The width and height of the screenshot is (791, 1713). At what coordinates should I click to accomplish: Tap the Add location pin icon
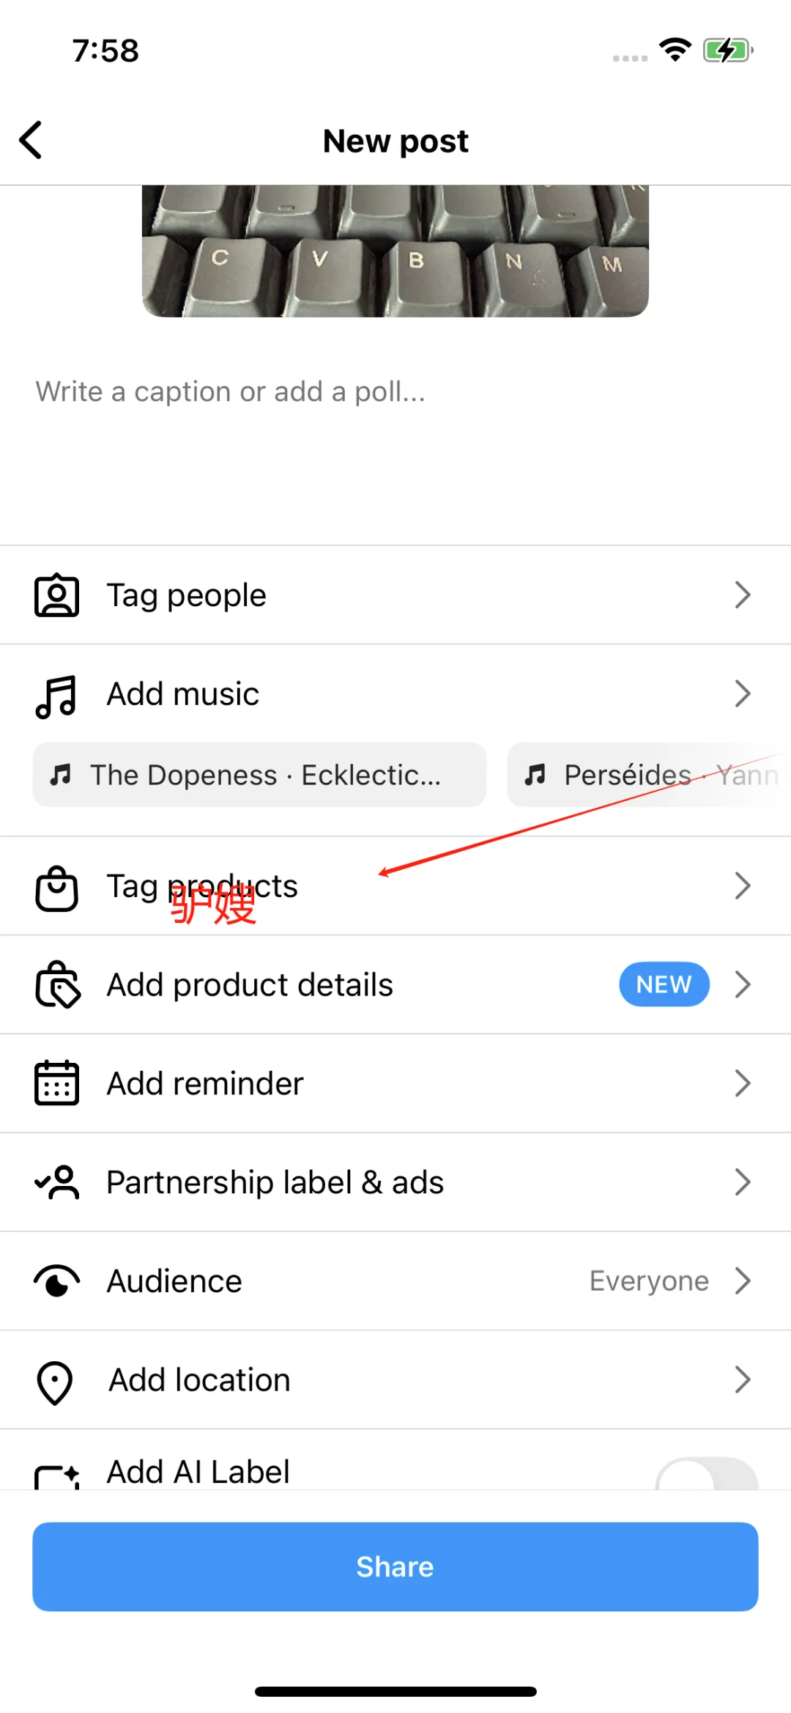tap(55, 1382)
